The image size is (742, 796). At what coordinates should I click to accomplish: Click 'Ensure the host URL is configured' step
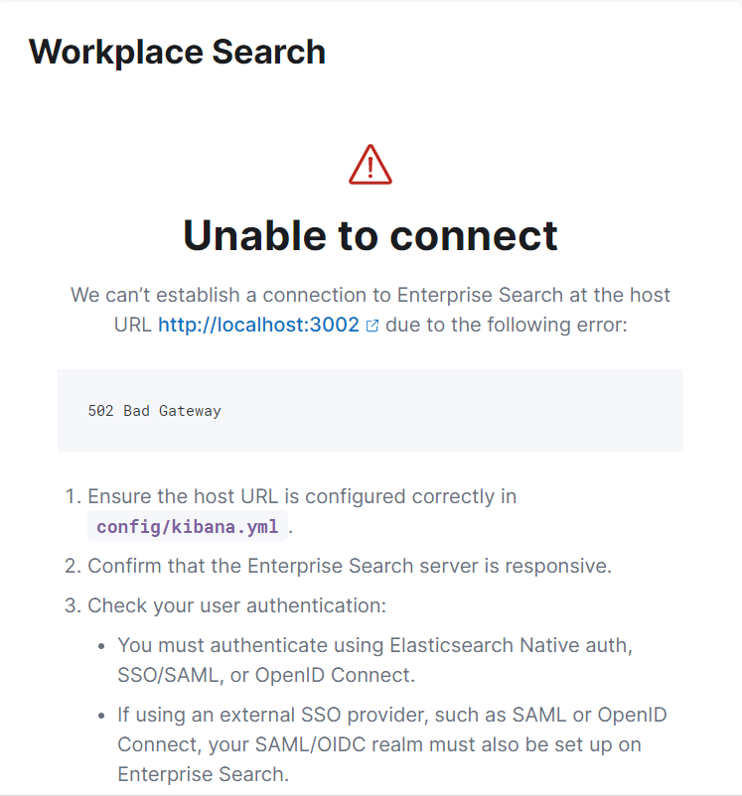[302, 496]
